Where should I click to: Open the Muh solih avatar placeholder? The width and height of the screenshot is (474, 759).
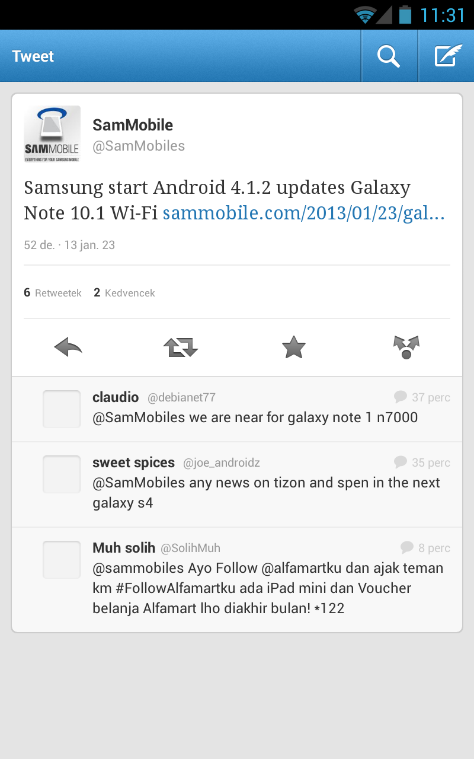coord(62,560)
